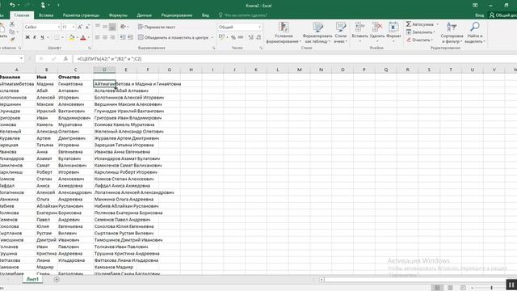The width and height of the screenshot is (517, 291).
Task: Open the Разметка страницы ribbon tab
Action: [x=81, y=15]
